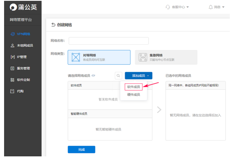Click the 服务管理 list icon

12,68
